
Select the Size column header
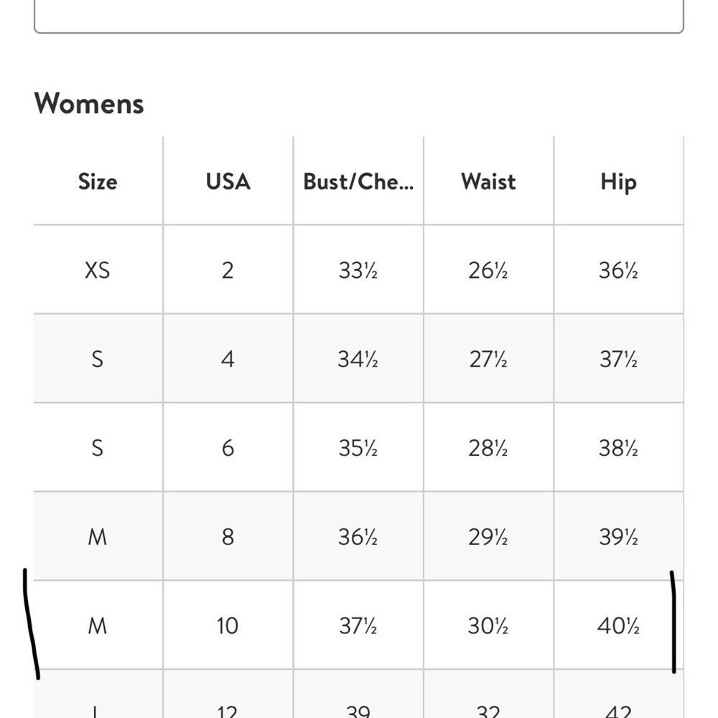tap(98, 182)
